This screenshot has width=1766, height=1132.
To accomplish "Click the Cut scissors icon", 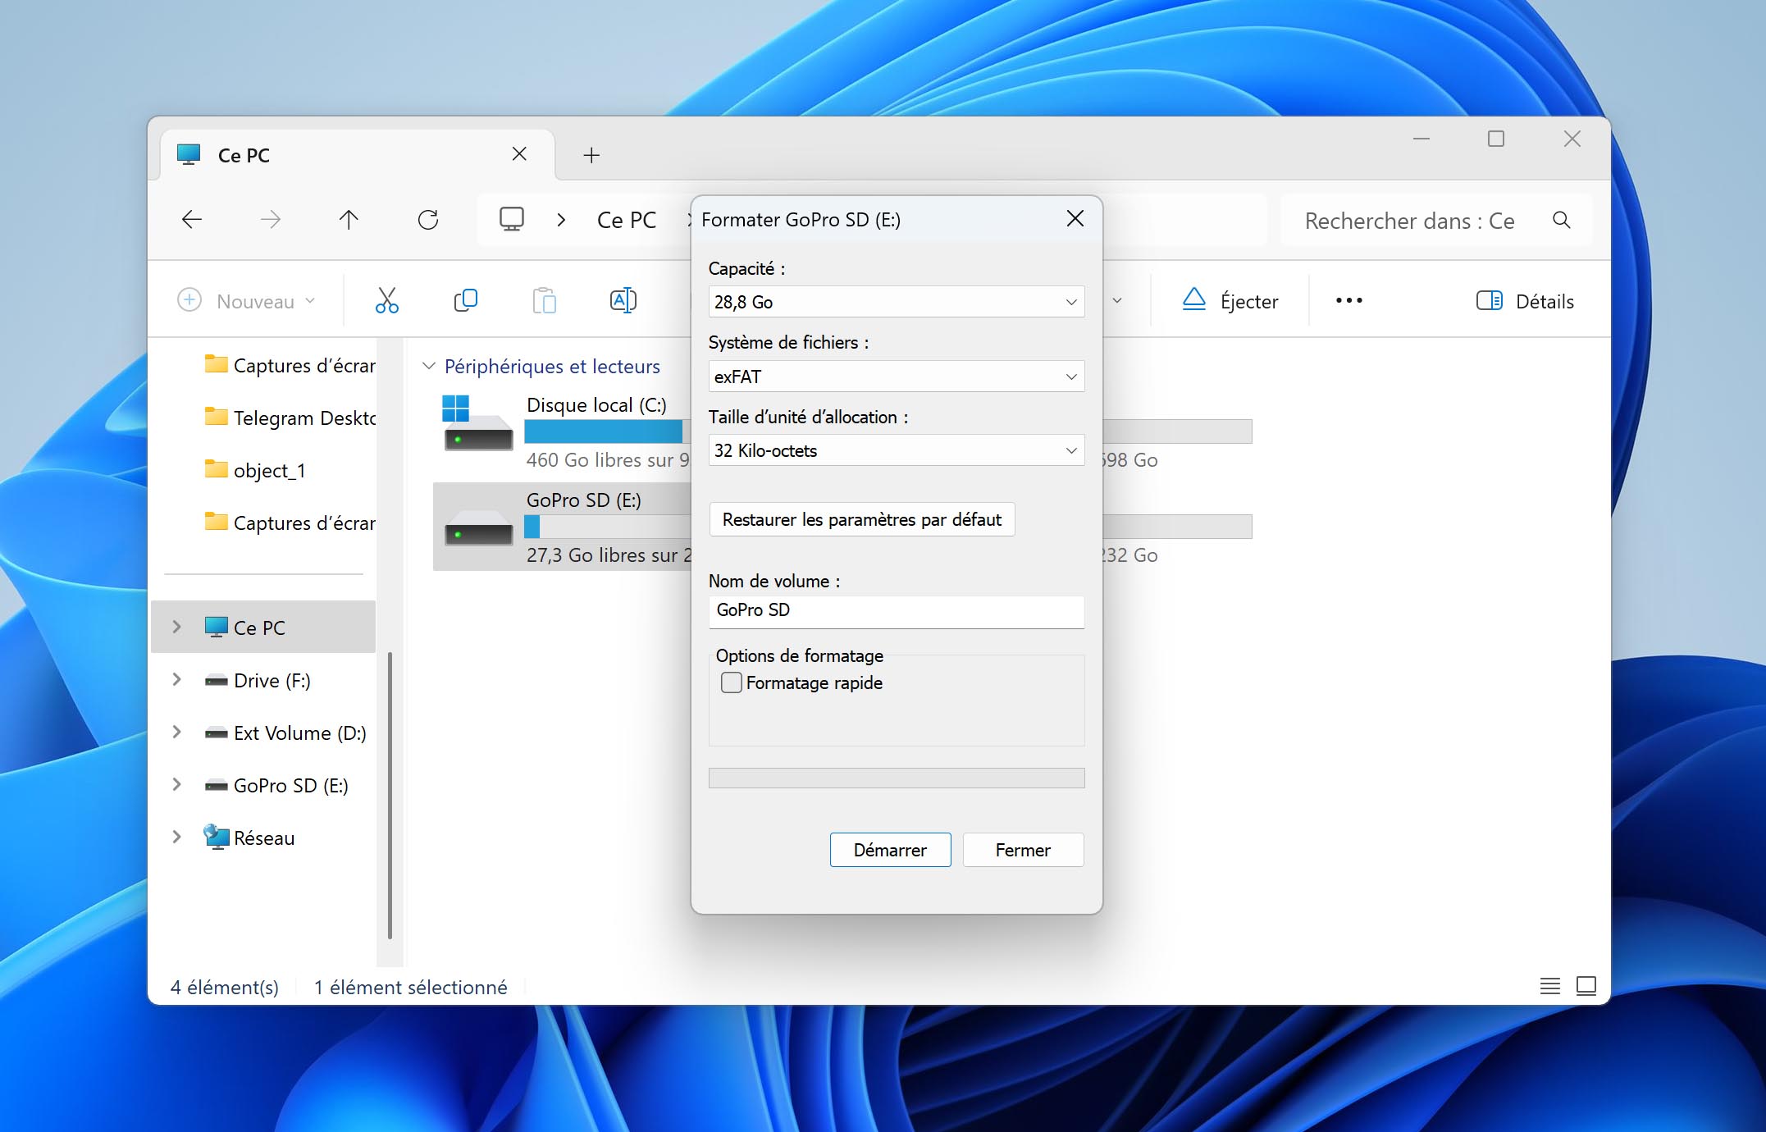I will pos(386,301).
